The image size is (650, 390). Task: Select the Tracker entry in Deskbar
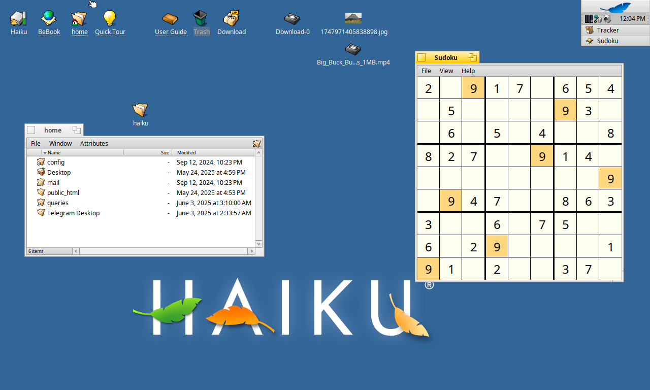615,30
